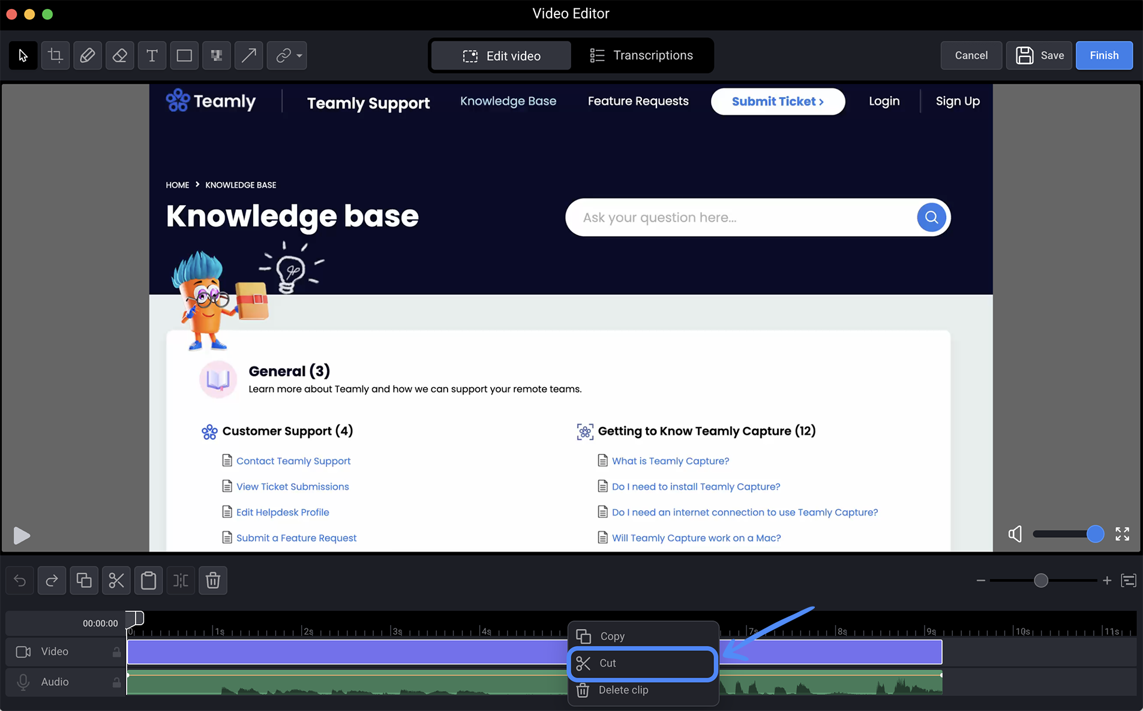Viewport: 1143px width, 711px height.
Task: Paste clip from clipboard icon
Action: point(148,580)
